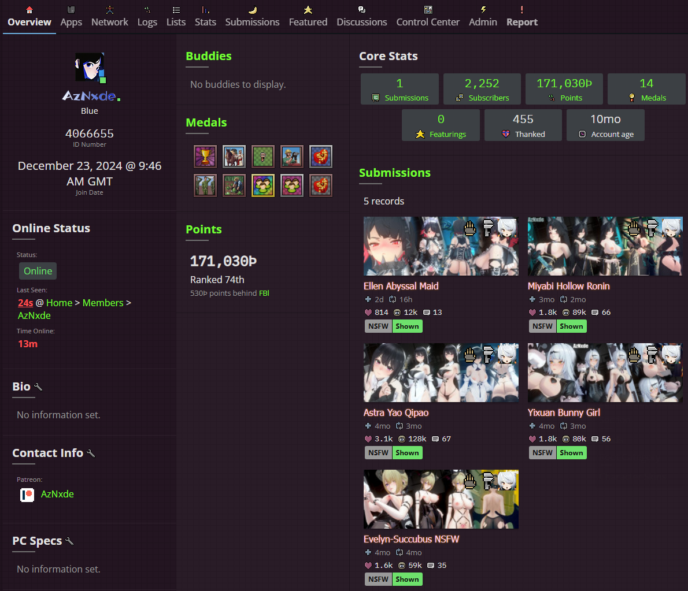Viewport: 688px width, 591px height.
Task: Switch to the Apps tab
Action: 71,17
